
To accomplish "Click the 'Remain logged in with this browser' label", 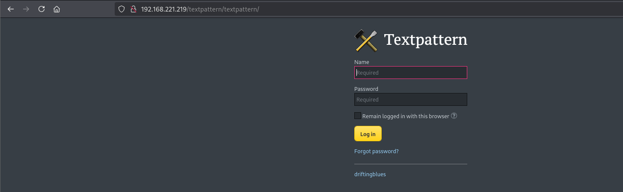I will [405, 116].
